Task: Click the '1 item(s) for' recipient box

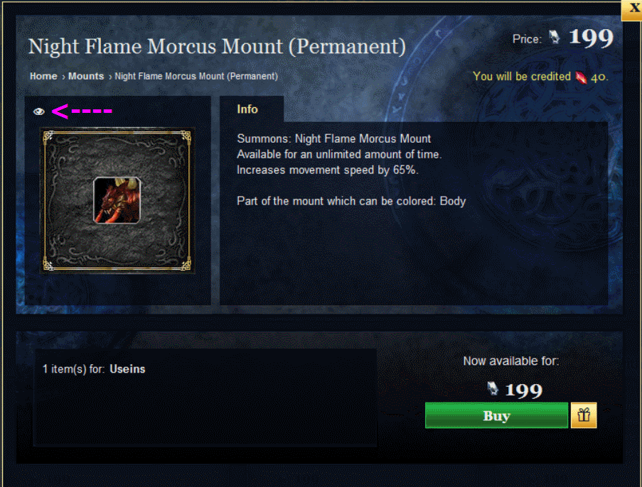Action: (205, 398)
